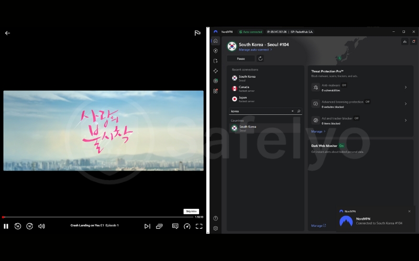The width and height of the screenshot is (419, 261).
Task: Click the Threat Protection Pro heading
Action: click(327, 71)
